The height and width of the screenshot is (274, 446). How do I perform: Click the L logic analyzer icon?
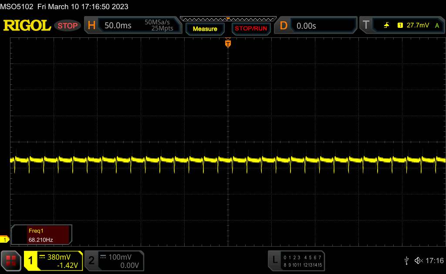[x=275, y=260]
